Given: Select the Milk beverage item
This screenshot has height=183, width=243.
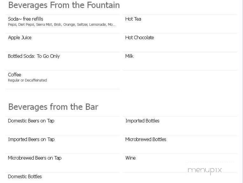Looking at the screenshot, I should tap(129, 56).
